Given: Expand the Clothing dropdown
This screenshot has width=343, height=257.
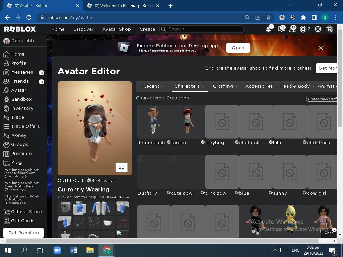Looking at the screenshot, I should [x=225, y=86].
